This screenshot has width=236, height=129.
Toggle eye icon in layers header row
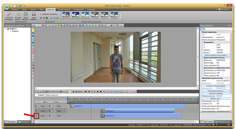36,102
